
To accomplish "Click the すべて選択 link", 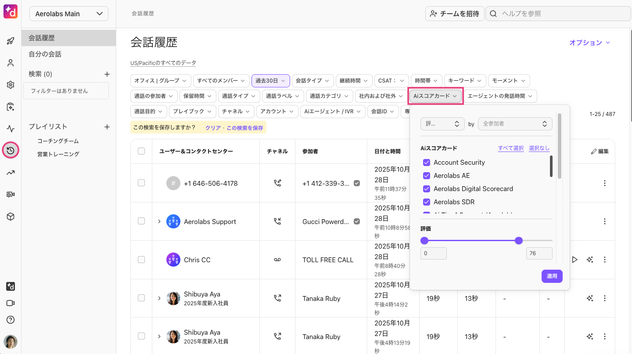I will tap(511, 148).
